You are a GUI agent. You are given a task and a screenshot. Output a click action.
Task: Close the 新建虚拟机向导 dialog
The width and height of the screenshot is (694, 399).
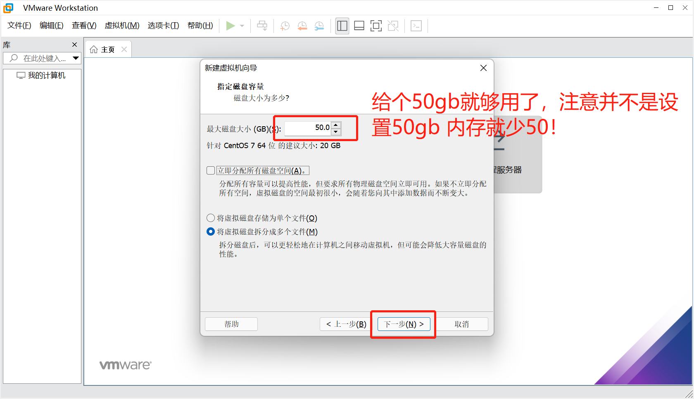point(483,68)
